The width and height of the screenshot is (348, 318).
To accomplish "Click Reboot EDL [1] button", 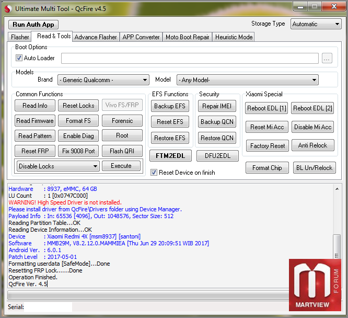I will click(x=266, y=108).
